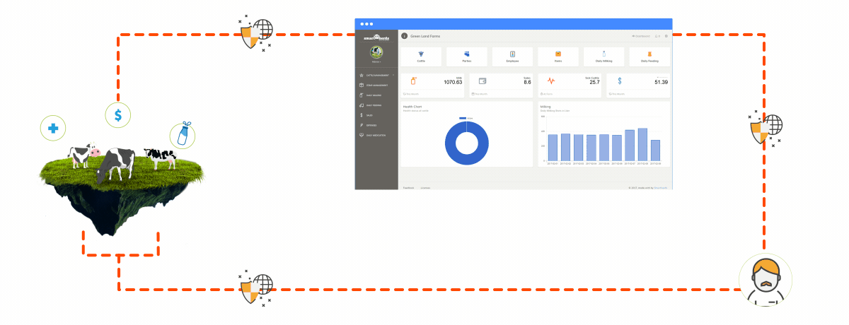Click the Health Chart heading
The width and height of the screenshot is (849, 325).
point(412,107)
